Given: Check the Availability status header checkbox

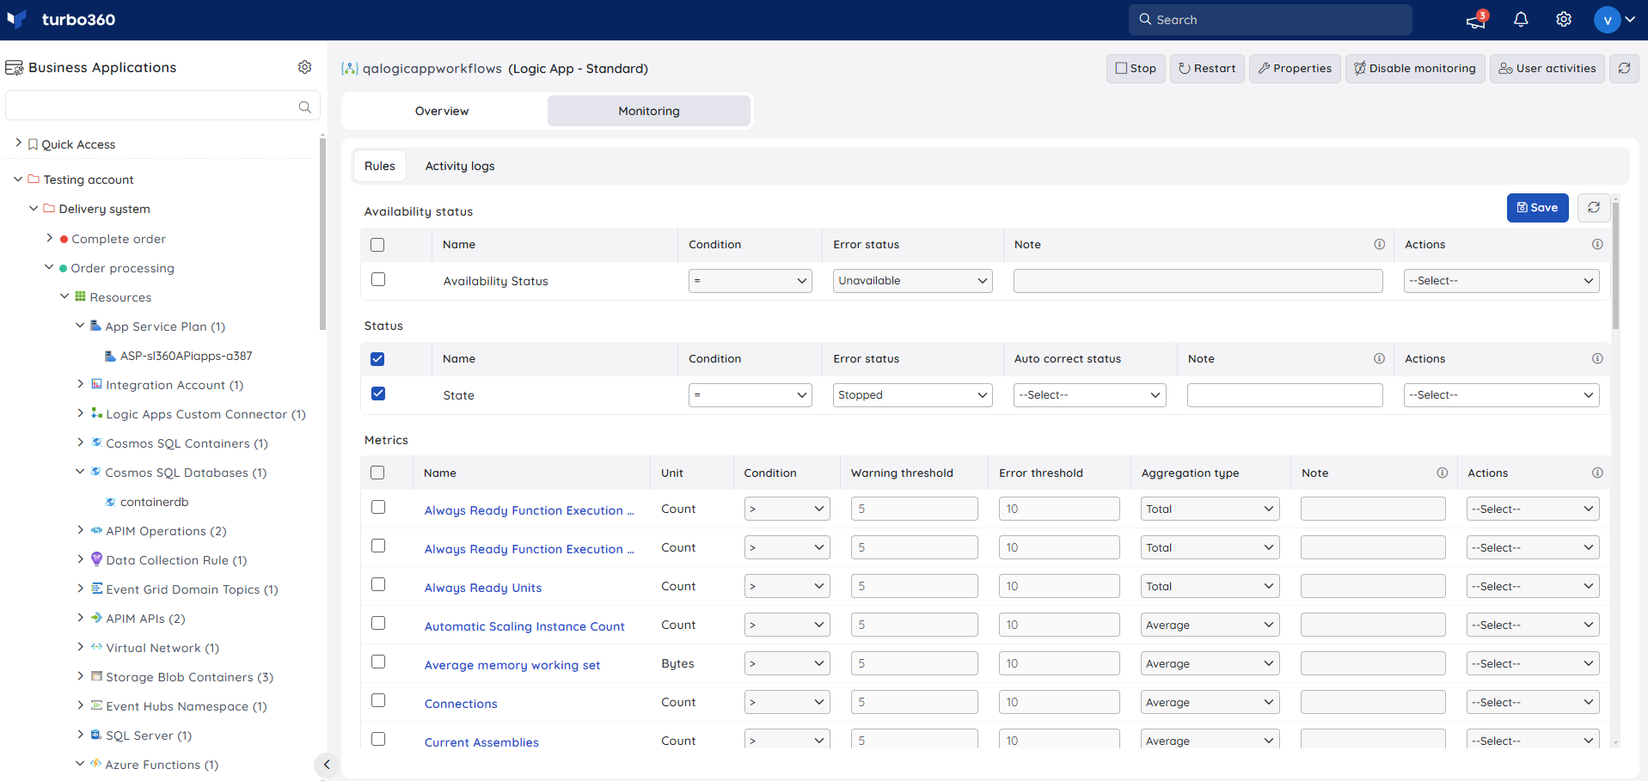Looking at the screenshot, I should pyautogui.click(x=377, y=245).
